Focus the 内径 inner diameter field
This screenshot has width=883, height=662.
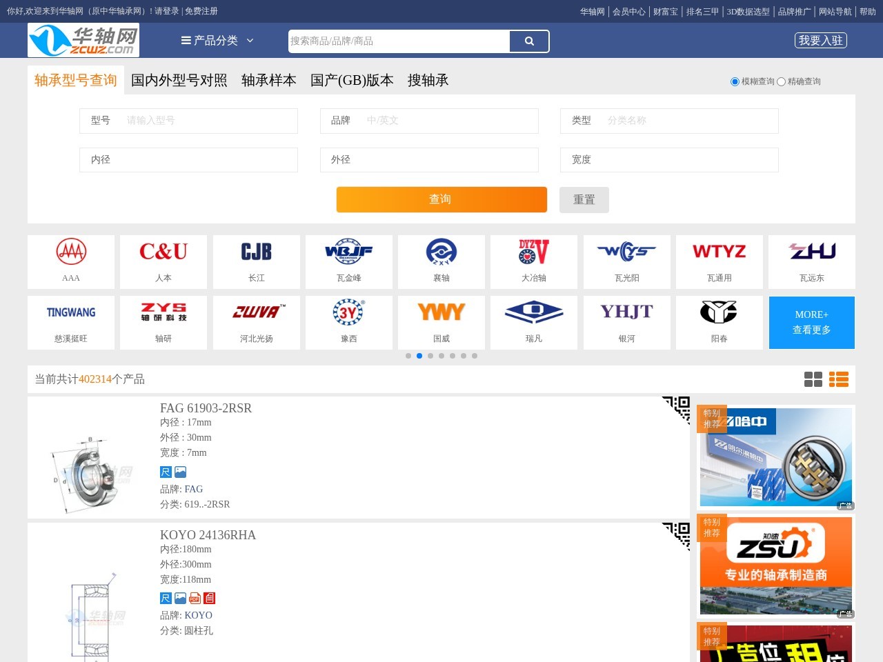point(188,160)
